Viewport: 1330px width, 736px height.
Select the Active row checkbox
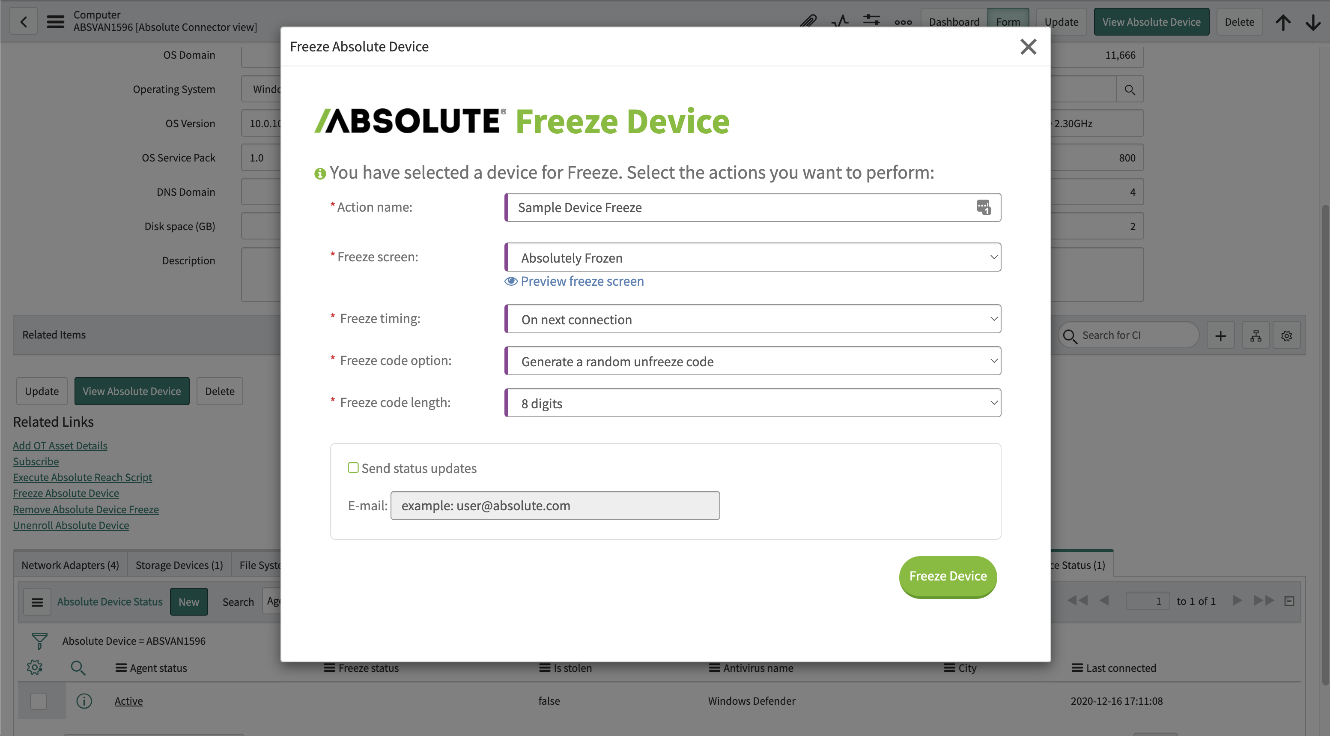pos(39,701)
